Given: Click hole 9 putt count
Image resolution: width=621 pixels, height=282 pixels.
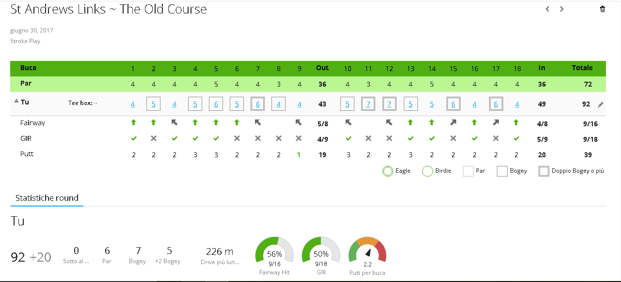Looking at the screenshot, I should 299,155.
